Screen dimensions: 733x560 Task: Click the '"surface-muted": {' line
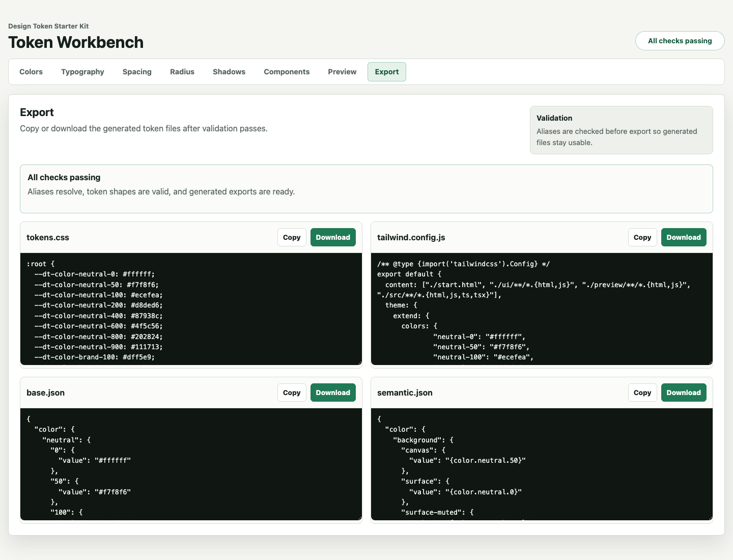[437, 512]
